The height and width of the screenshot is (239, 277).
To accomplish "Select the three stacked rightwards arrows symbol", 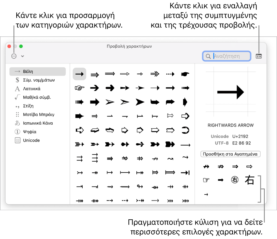I will (x=95, y=158).
